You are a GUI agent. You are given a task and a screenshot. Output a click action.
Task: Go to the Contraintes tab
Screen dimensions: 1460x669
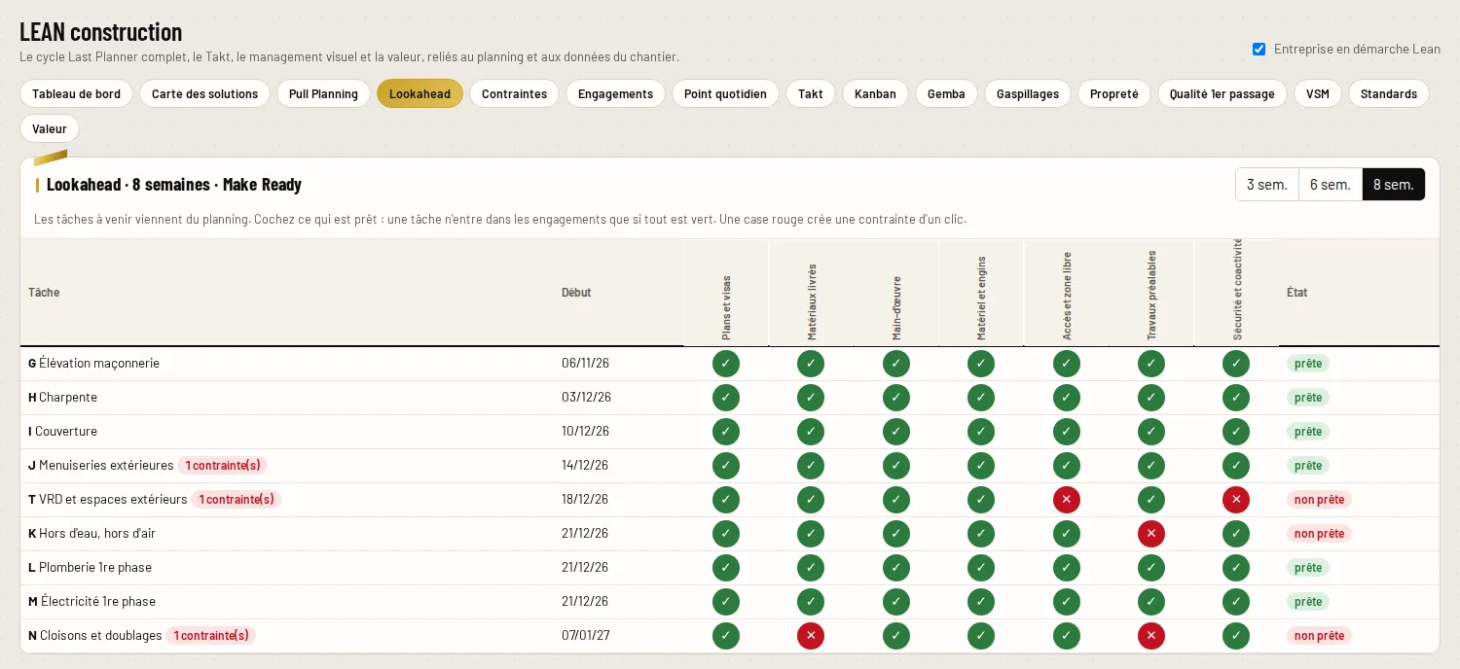click(x=514, y=94)
